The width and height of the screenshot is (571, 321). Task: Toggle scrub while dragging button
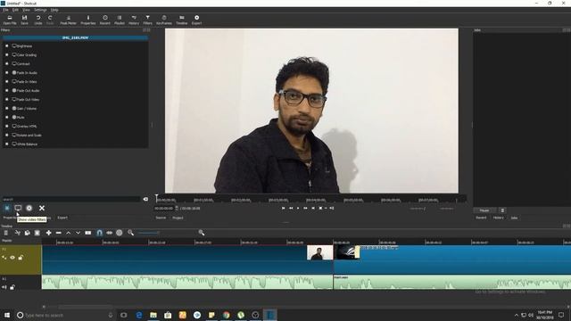click(109, 233)
